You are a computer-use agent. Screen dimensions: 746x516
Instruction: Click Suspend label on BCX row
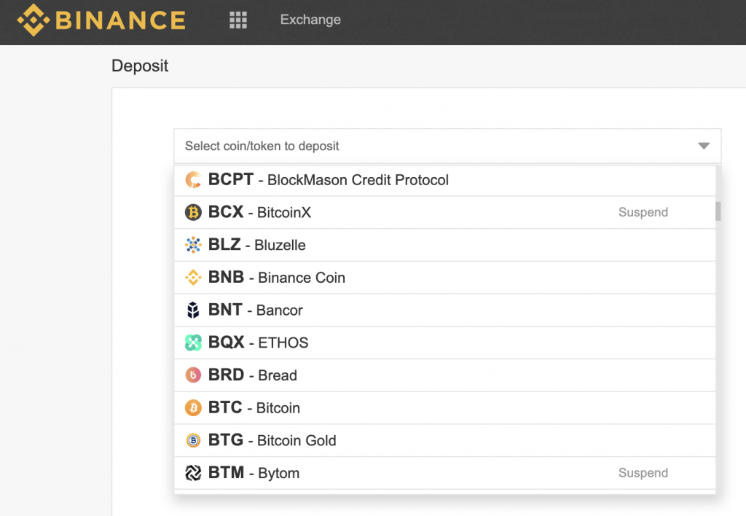(x=643, y=212)
